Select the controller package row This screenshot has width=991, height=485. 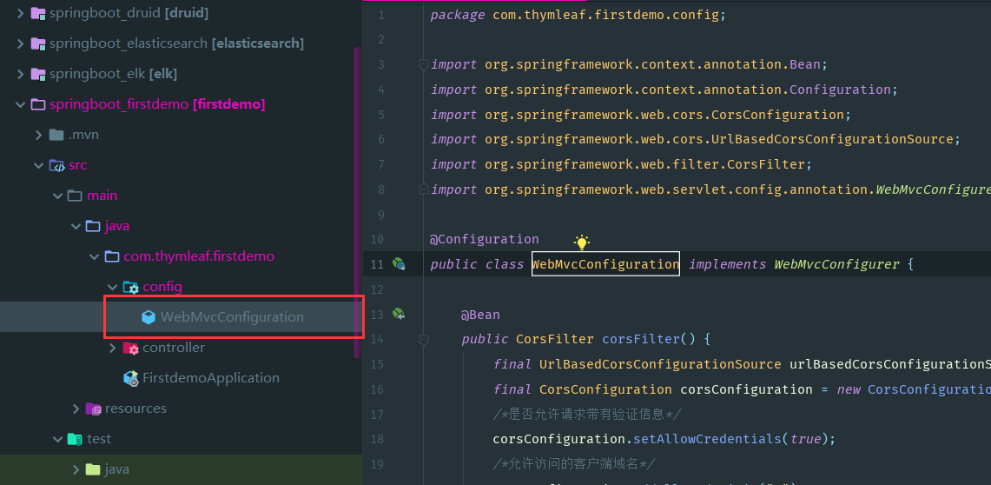pyautogui.click(x=181, y=348)
